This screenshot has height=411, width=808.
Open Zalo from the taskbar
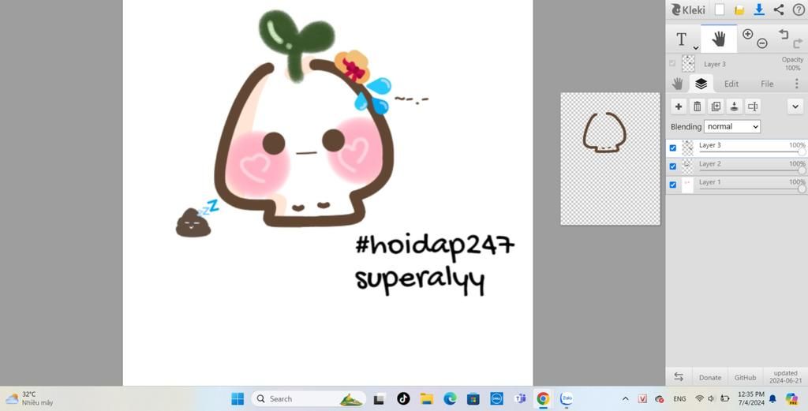pos(567,398)
